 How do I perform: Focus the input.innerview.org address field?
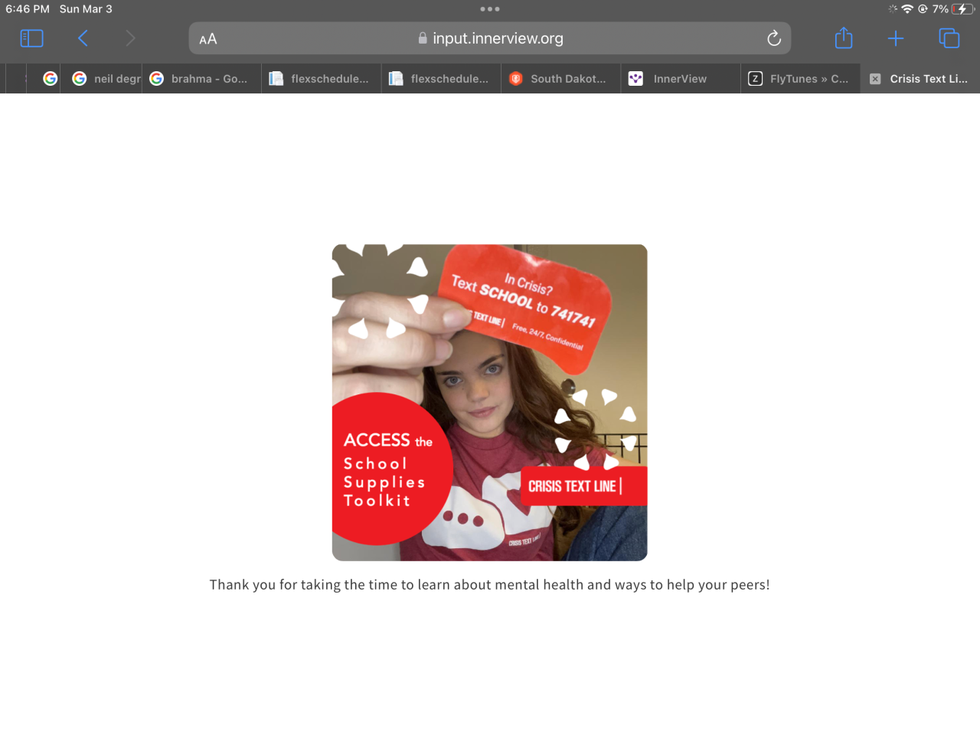click(490, 38)
